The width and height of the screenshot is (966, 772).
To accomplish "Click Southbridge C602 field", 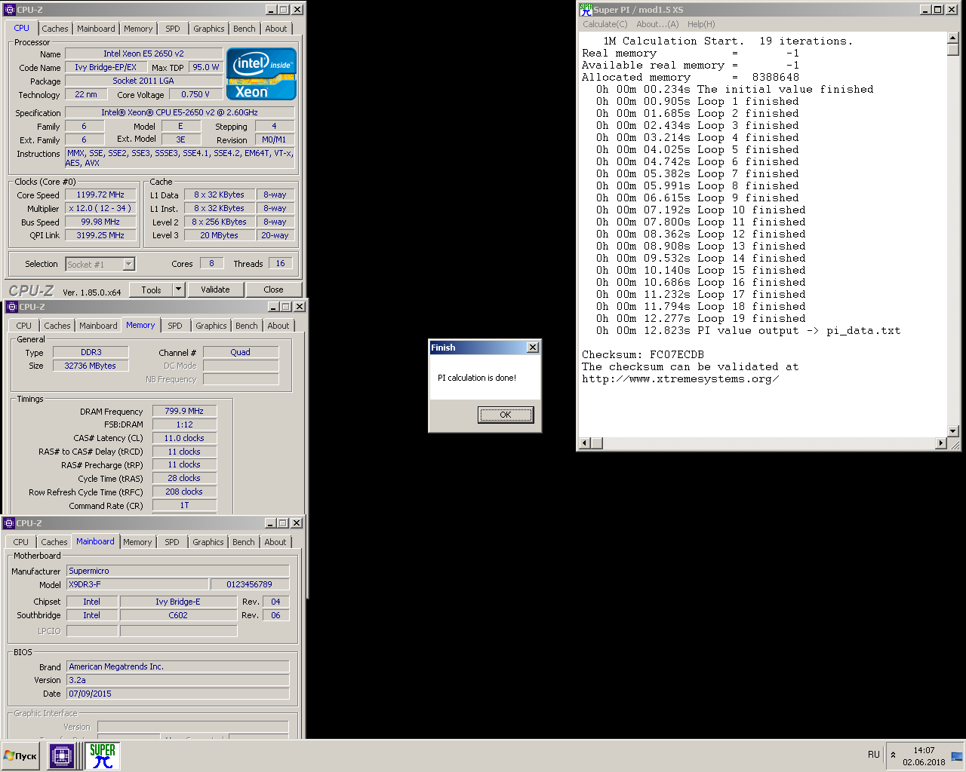I will point(178,615).
